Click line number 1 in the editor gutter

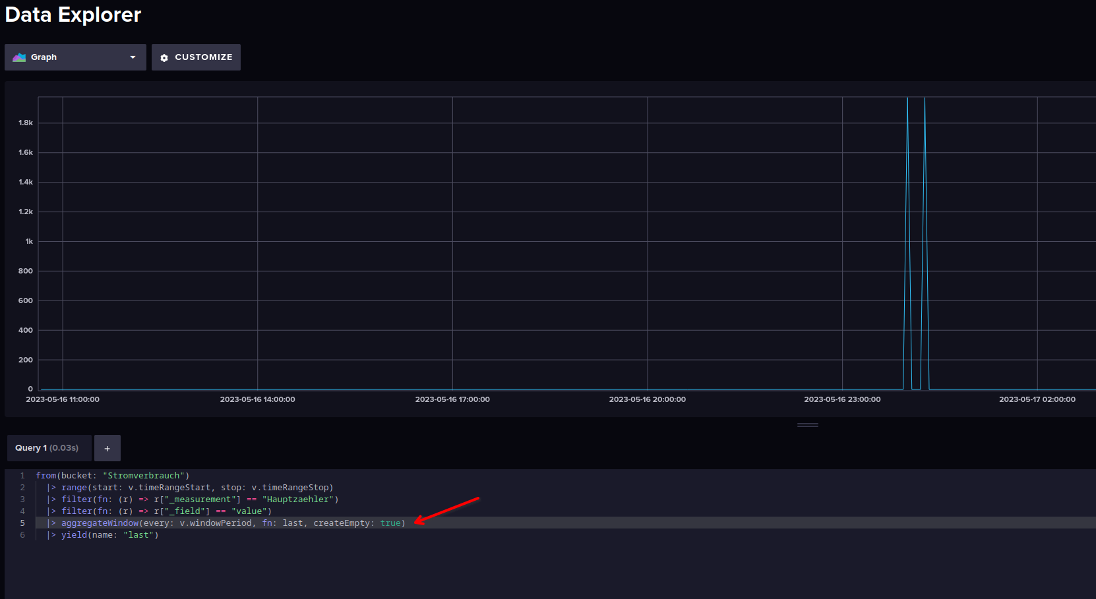[22, 476]
